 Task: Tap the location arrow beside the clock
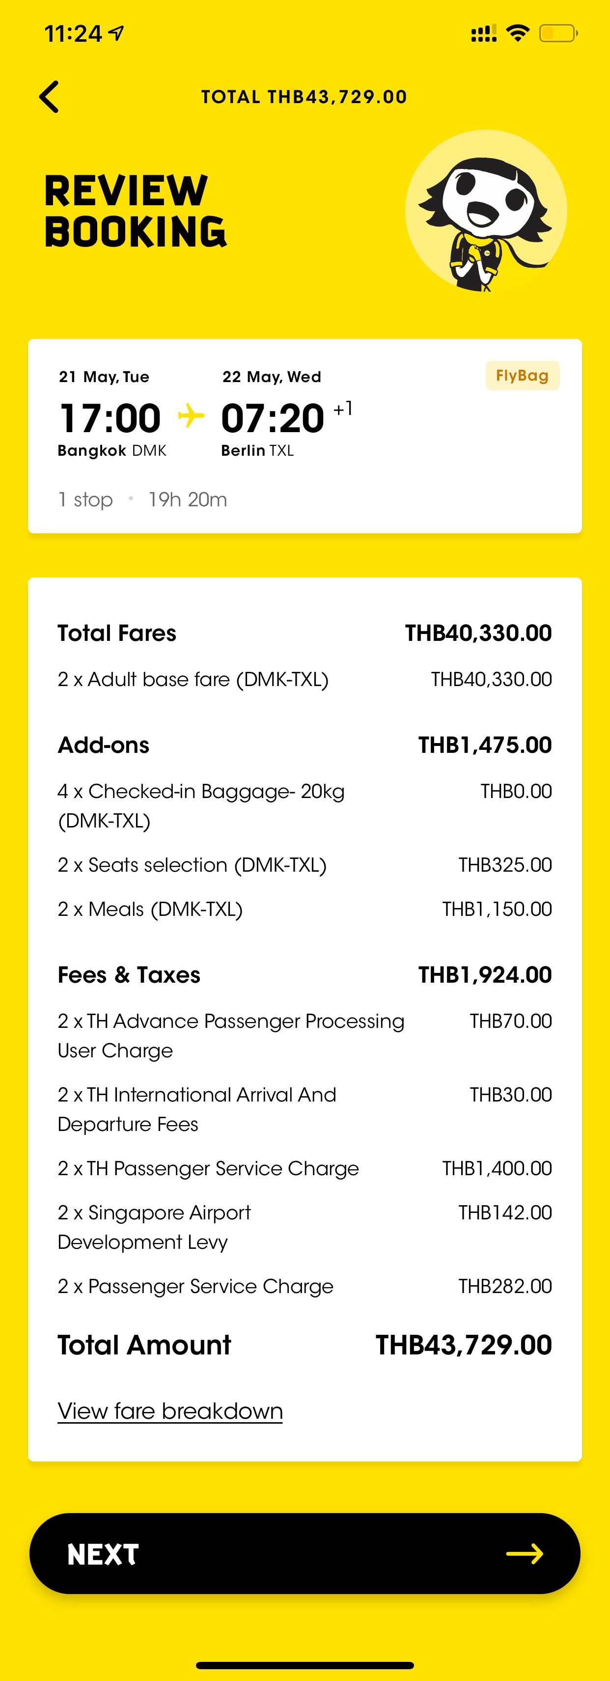[116, 32]
